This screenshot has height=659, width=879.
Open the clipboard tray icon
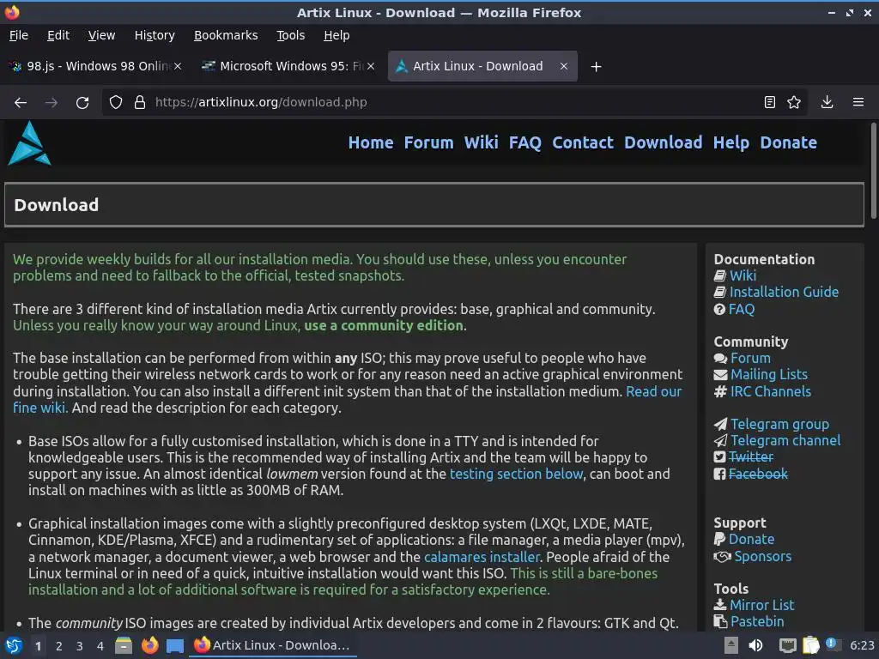(810, 645)
